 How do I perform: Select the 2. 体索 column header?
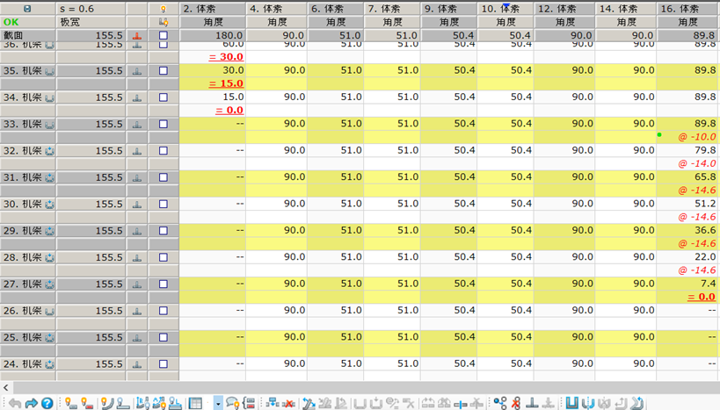[x=213, y=9]
